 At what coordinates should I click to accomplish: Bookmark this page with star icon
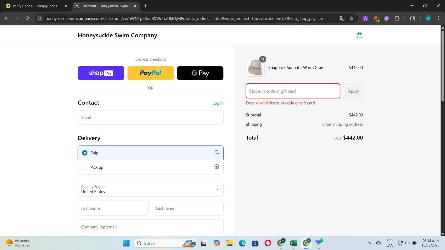(351, 18)
